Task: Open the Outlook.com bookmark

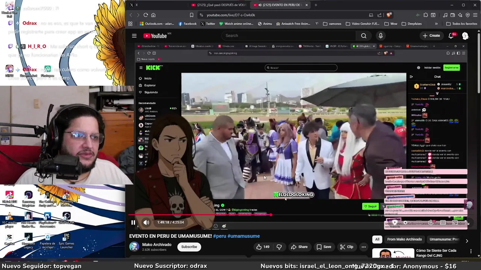Action: coord(157,24)
